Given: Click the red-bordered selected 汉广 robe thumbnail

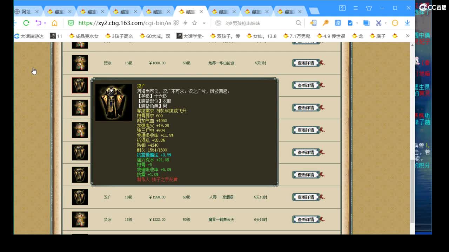Looking at the screenshot, I should 80,85.
